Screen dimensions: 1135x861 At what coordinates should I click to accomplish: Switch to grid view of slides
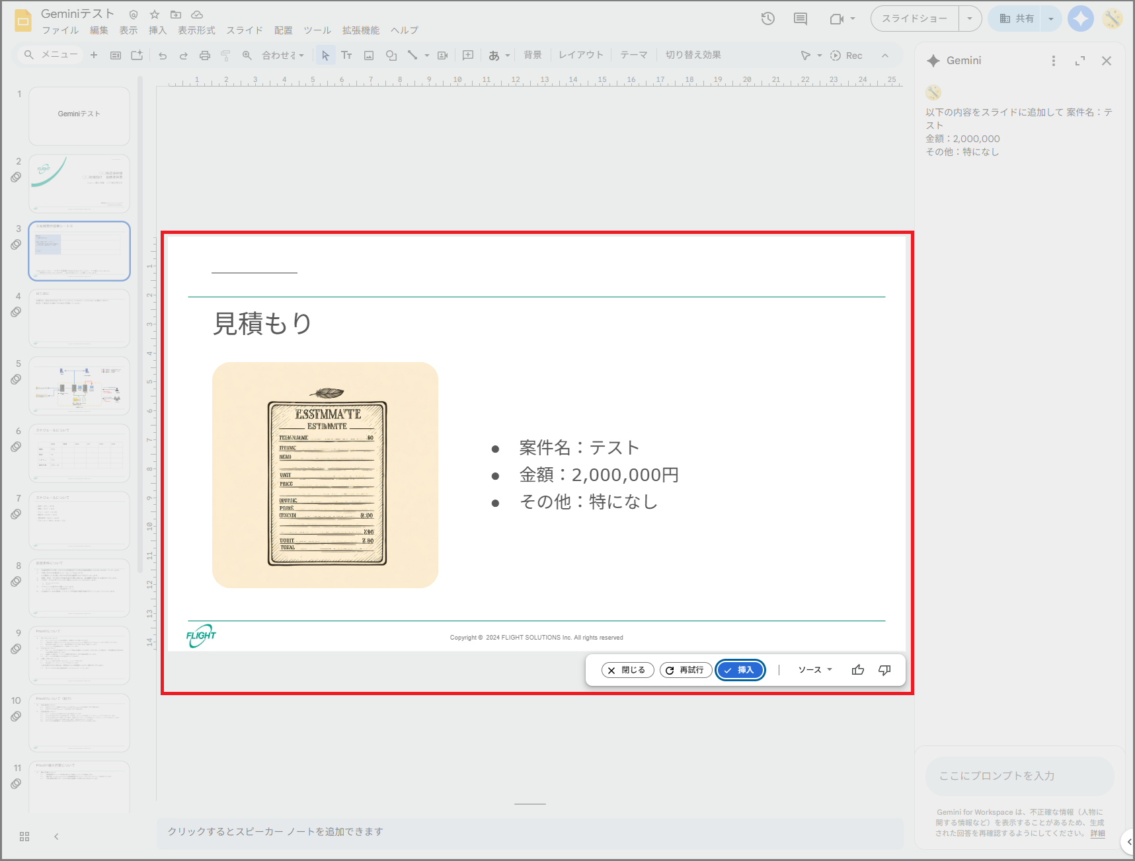24,837
